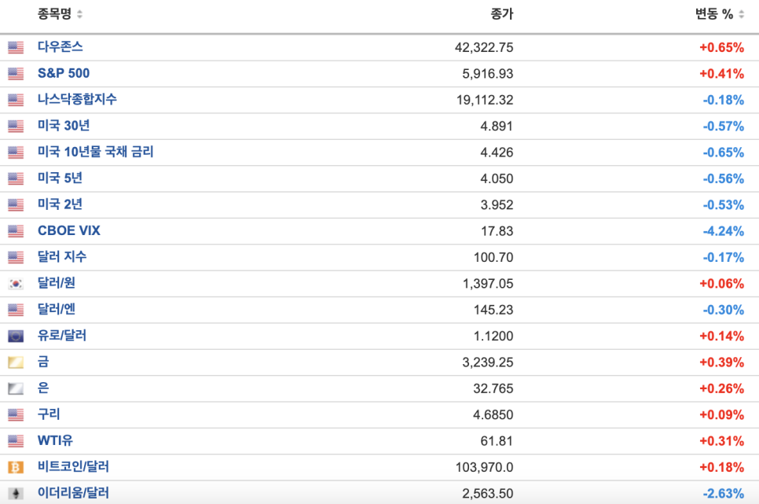Click the 1,397.05 closing price
759x504 pixels.
[488, 284]
